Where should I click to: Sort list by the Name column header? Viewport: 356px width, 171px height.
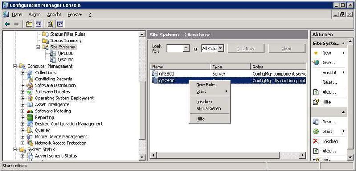tap(180, 67)
